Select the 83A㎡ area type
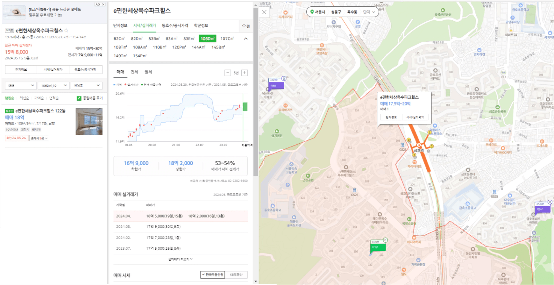This screenshot has height=285, width=554. click(x=171, y=39)
